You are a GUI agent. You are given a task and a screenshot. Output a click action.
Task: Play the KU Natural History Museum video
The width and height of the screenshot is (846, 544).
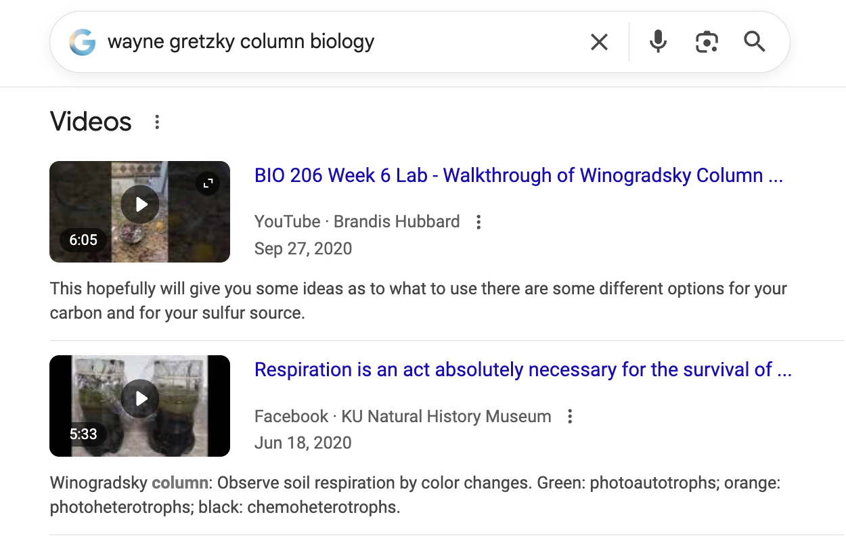tap(140, 399)
